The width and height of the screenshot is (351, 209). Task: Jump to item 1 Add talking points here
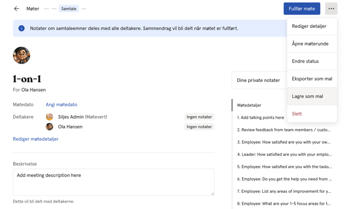coord(260,118)
